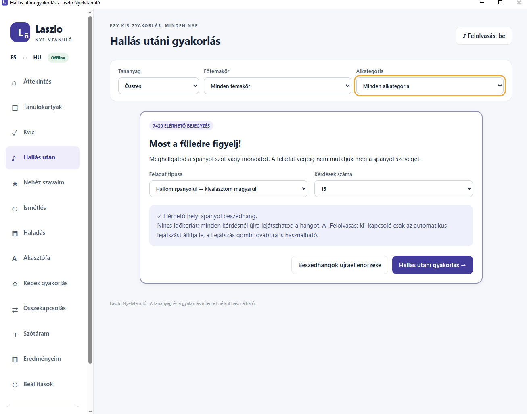View the Eredményeim page
527x414 pixels.
[43, 359]
